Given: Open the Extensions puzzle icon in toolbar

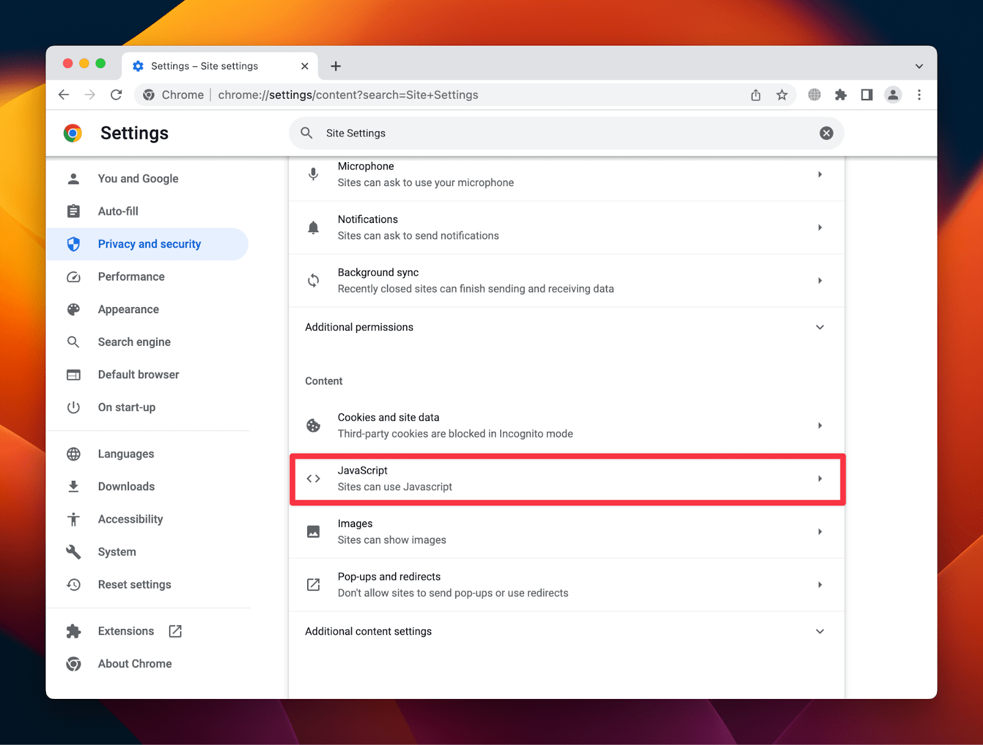Looking at the screenshot, I should pos(841,95).
